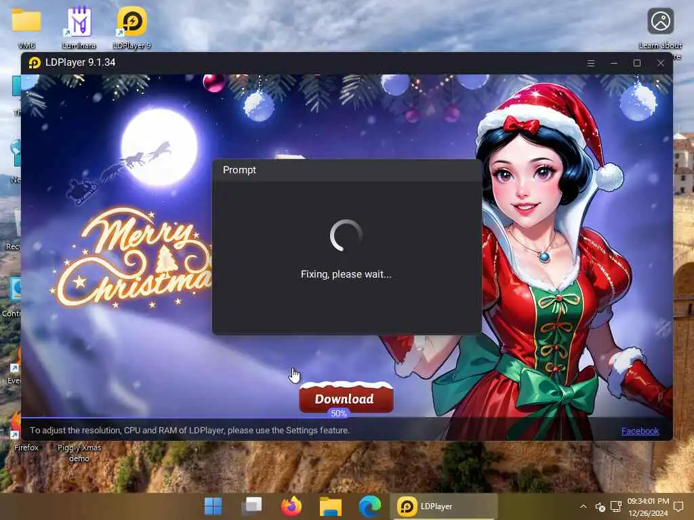Open the LDPlayer hamburger menu
This screenshot has height=520, width=694.
point(590,63)
